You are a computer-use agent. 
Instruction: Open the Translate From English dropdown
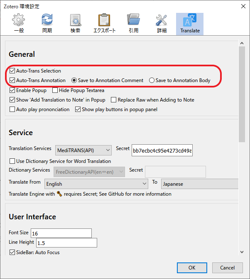pos(96,184)
